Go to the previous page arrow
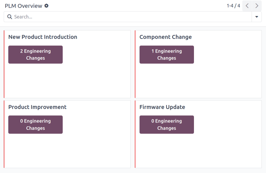Viewport: 266px width, 173px height. [247, 6]
